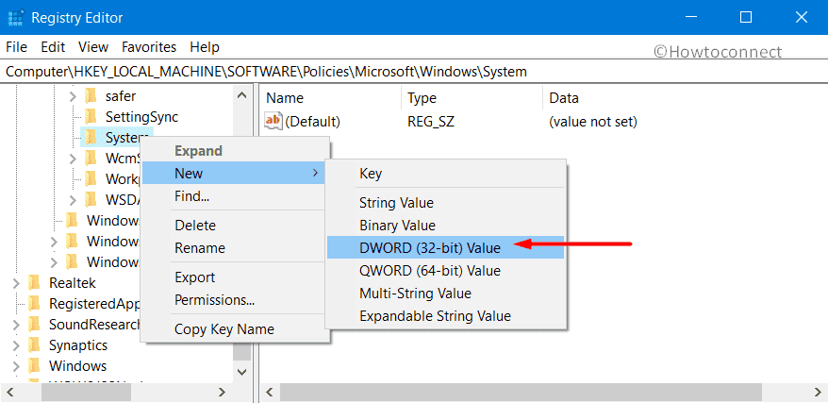Click the (value not set) data cell
The width and height of the screenshot is (828, 403).
593,122
